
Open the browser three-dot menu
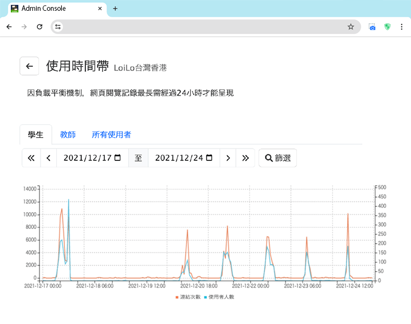click(x=402, y=26)
